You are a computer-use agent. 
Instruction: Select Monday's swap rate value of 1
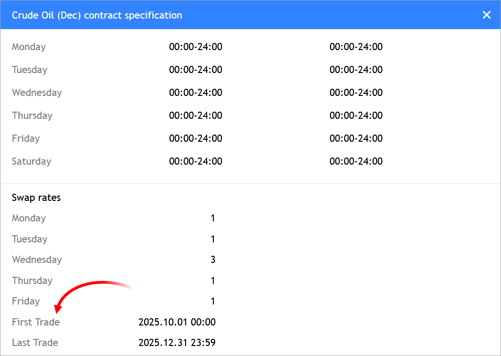(213, 218)
